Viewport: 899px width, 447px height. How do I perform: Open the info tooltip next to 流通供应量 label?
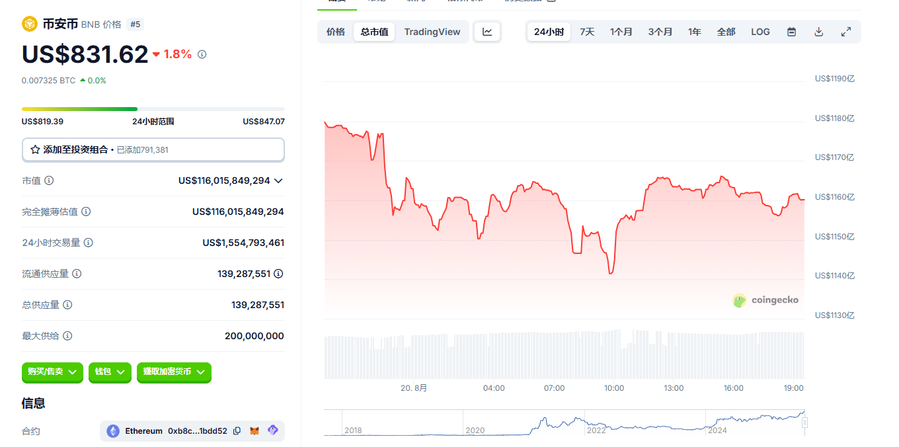77,274
